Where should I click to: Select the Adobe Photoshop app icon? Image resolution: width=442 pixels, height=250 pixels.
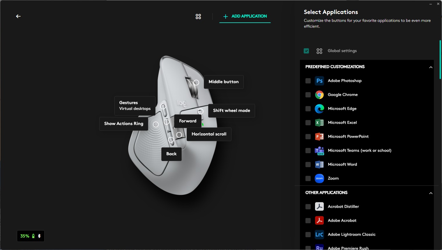(319, 81)
